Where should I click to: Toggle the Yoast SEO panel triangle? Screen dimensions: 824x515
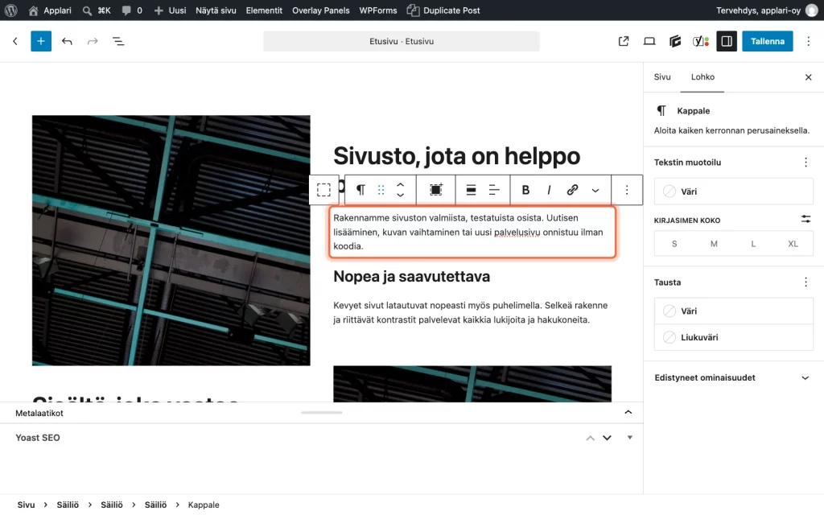pos(629,438)
